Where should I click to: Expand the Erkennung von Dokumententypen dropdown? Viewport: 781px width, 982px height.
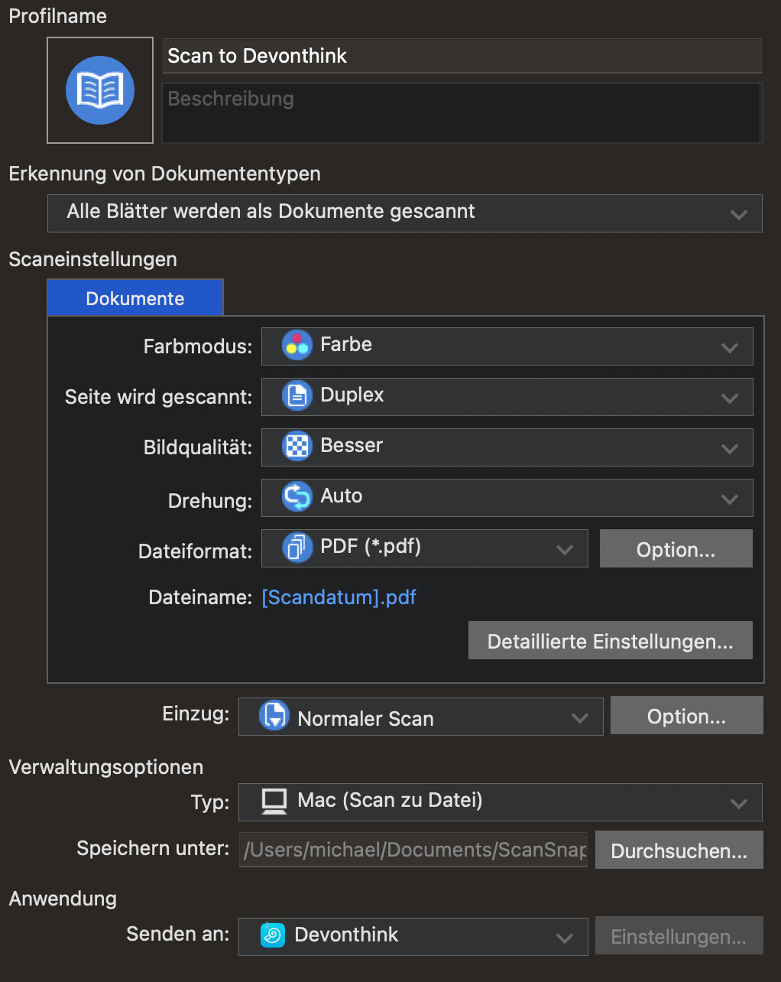(x=738, y=214)
